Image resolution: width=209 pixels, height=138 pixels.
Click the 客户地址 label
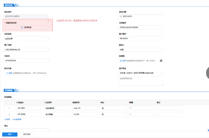pos(123,68)
